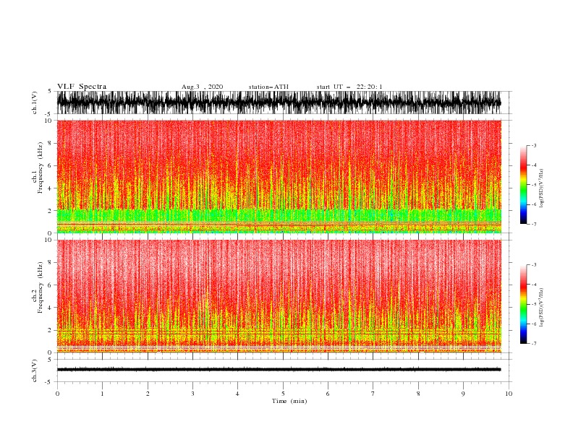
Task: Click the time axis tick label '3'
Action: pos(192,394)
